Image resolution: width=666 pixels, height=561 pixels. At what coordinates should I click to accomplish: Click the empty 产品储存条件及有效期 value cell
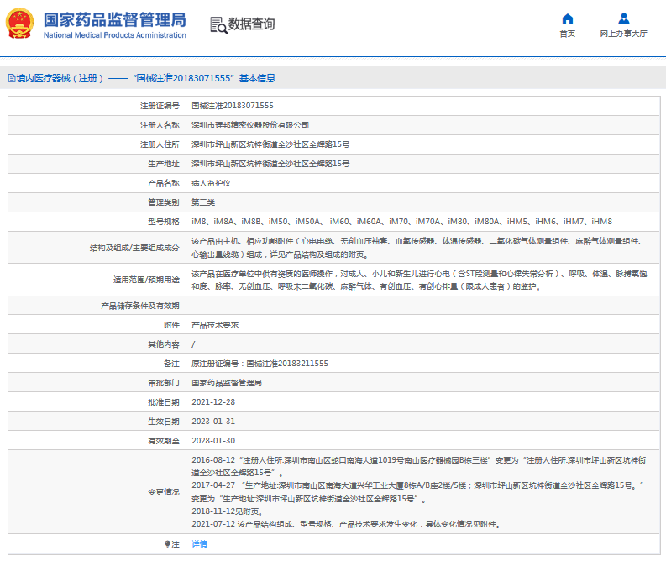(422, 306)
